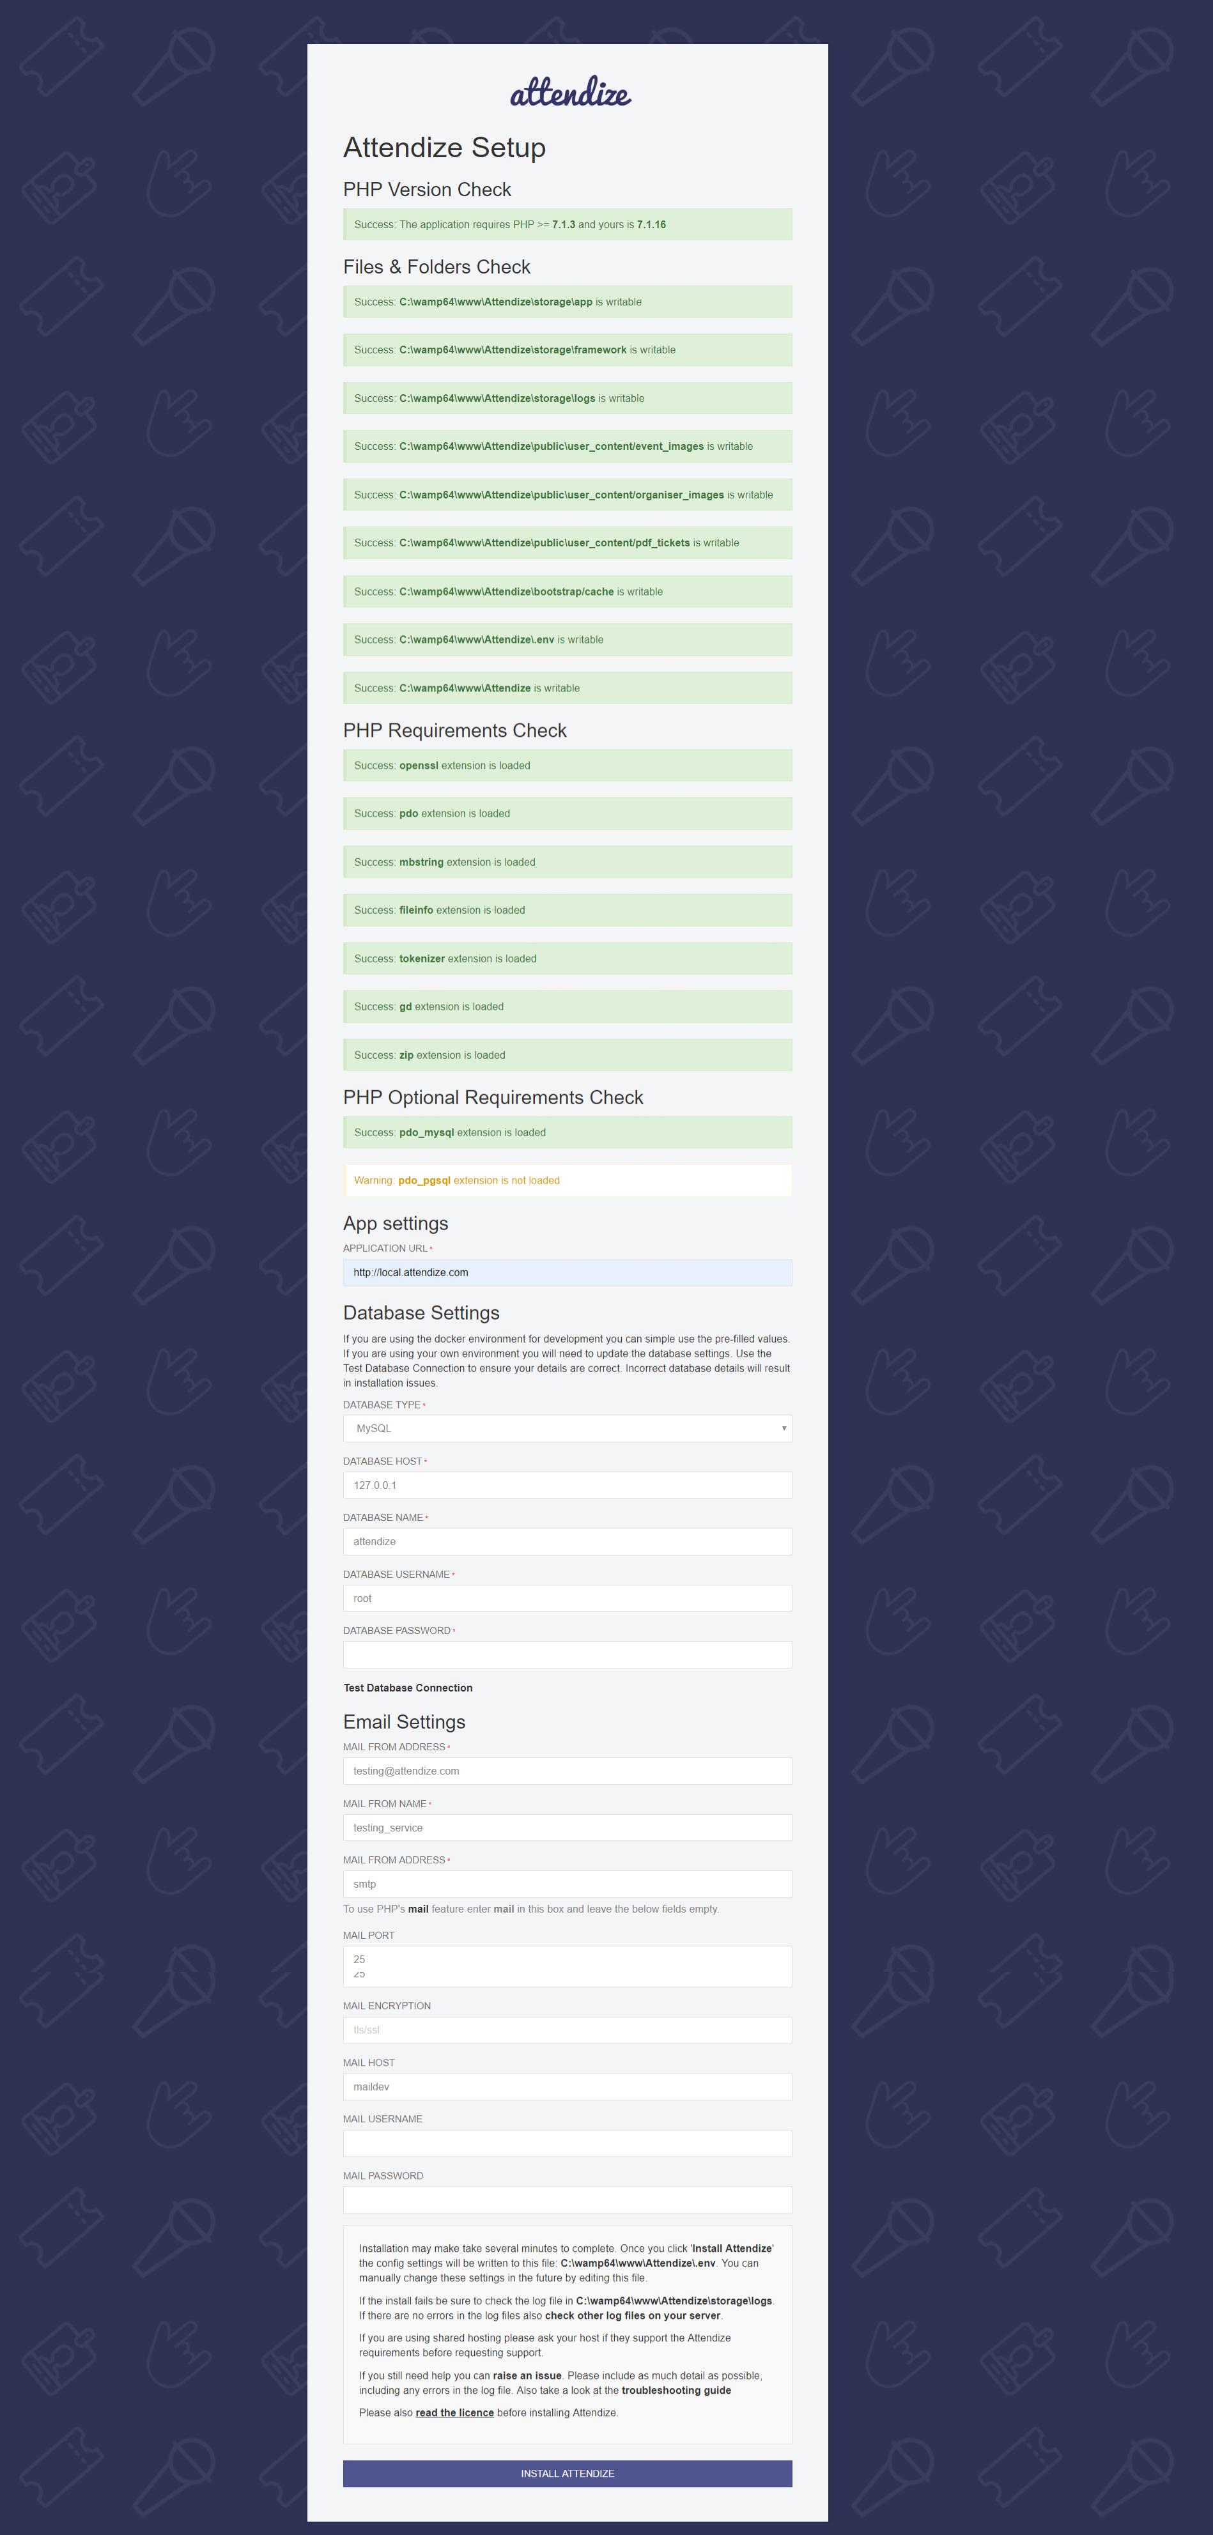This screenshot has width=1213, height=2535.
Task: Open the read the licence link
Action: pyautogui.click(x=454, y=2412)
